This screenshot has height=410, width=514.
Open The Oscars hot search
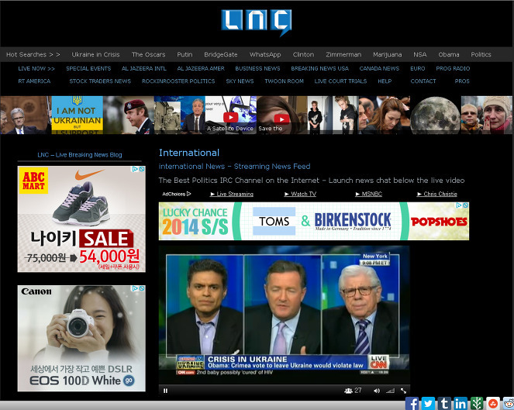(x=149, y=54)
